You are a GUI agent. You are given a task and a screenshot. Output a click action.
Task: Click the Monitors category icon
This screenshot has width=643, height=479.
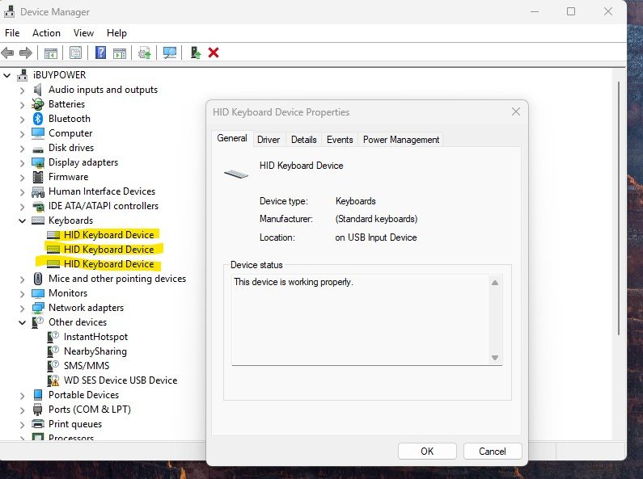[38, 293]
